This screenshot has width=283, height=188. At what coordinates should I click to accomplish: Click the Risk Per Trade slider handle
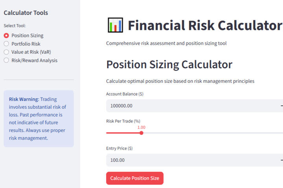[141, 133]
